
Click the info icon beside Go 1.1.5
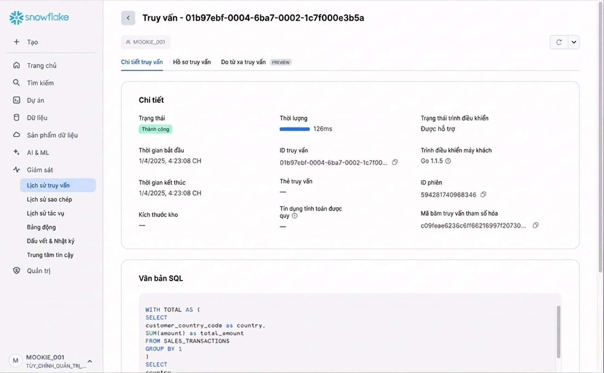pos(448,161)
